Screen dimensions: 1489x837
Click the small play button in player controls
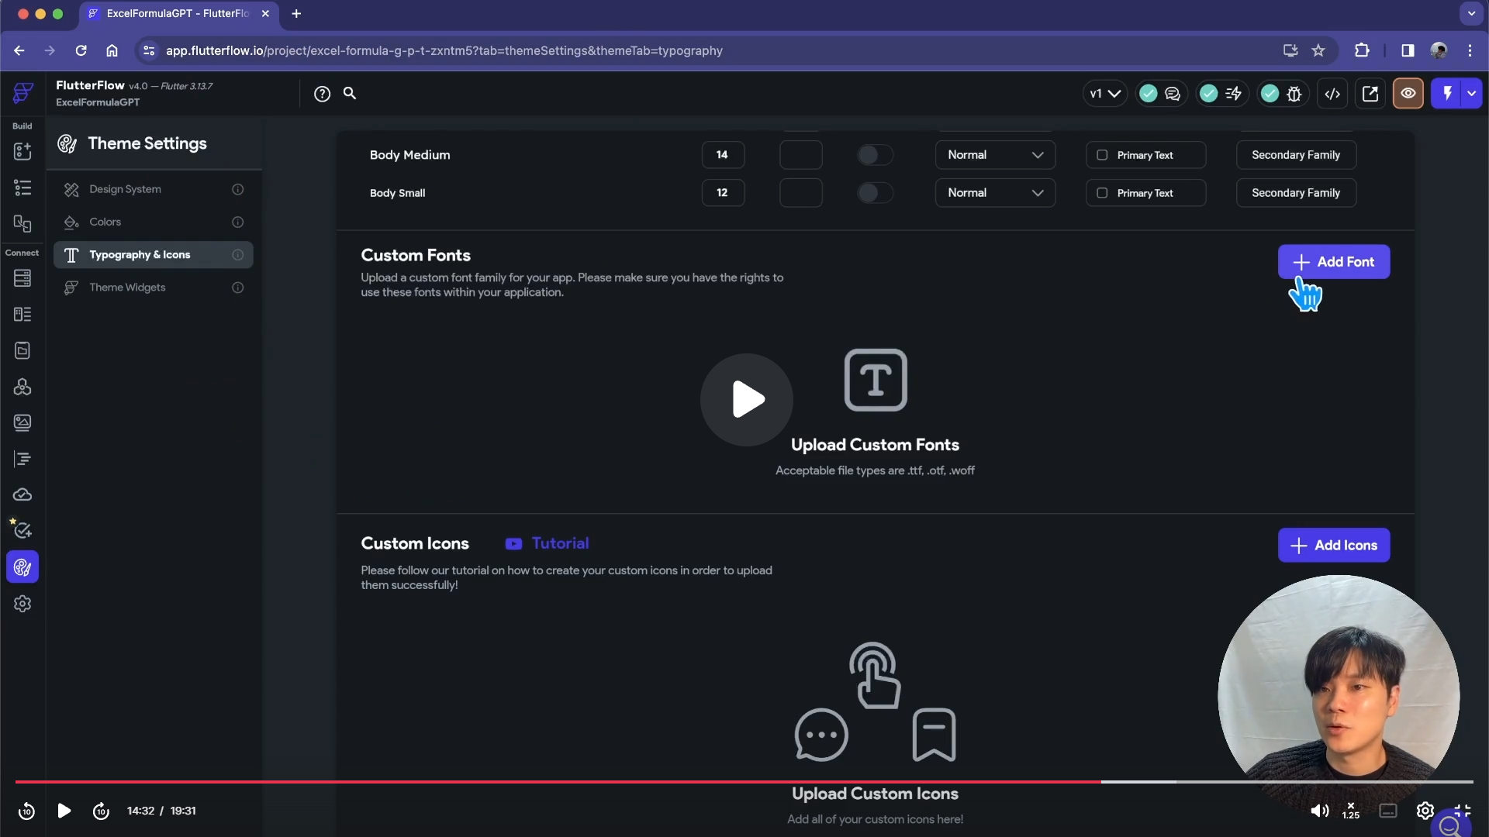point(64,811)
